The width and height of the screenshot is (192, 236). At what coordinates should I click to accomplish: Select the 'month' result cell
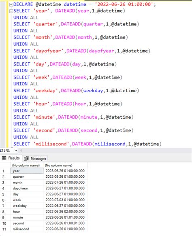[27, 183]
